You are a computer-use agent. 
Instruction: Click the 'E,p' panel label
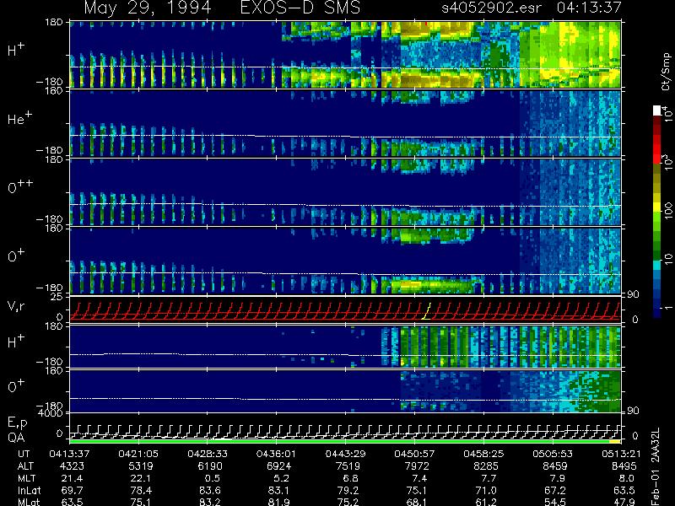(17, 423)
